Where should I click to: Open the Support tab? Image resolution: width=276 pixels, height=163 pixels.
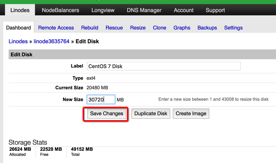(x=215, y=10)
